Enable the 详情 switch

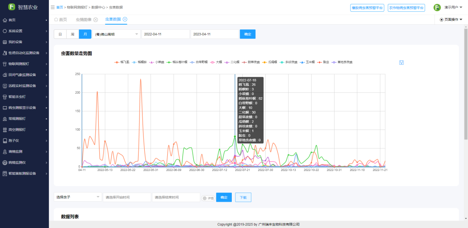pyautogui.click(x=208, y=198)
